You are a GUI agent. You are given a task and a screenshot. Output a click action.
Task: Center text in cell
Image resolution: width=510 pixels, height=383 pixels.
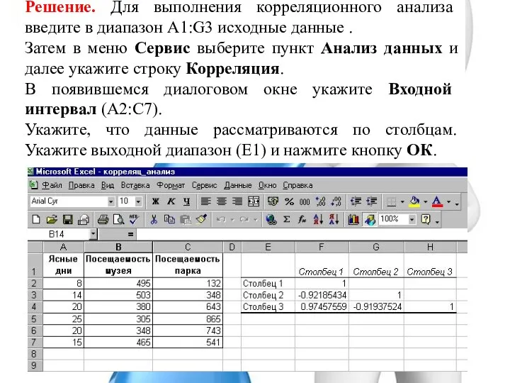tap(221, 201)
